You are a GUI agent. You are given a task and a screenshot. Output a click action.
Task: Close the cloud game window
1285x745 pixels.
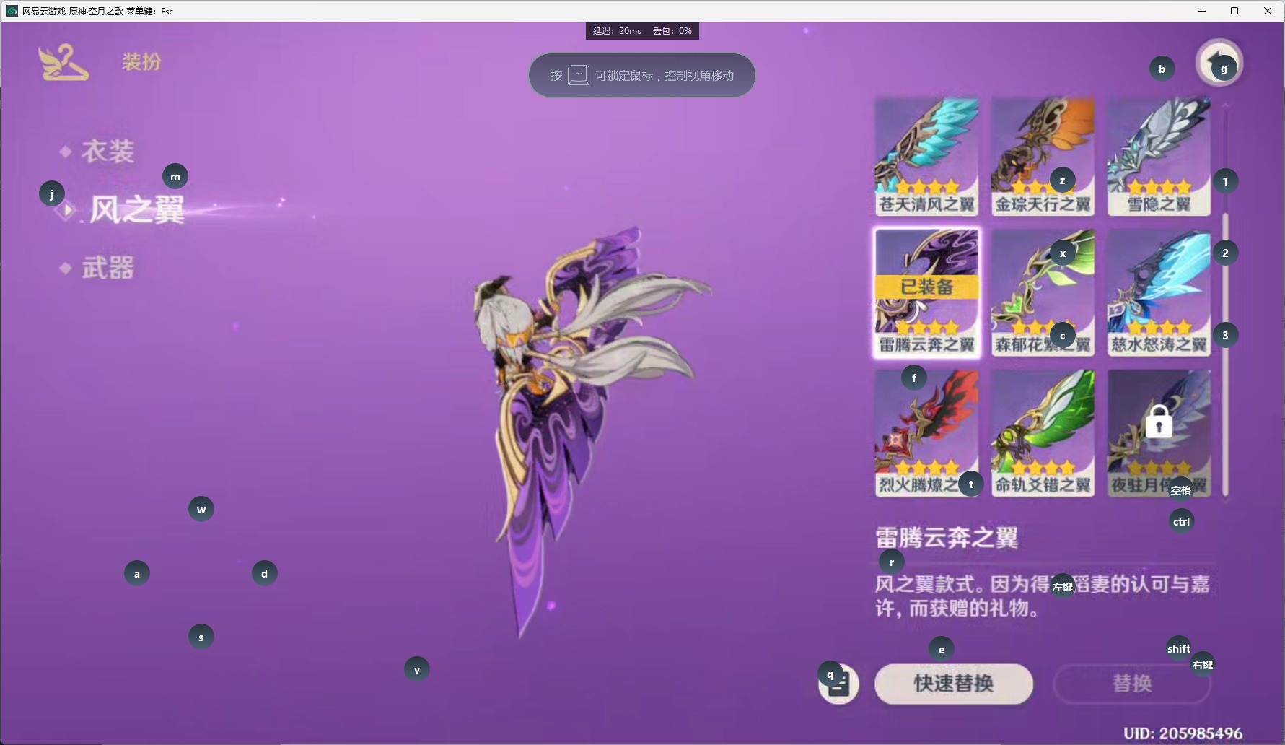pos(1268,11)
